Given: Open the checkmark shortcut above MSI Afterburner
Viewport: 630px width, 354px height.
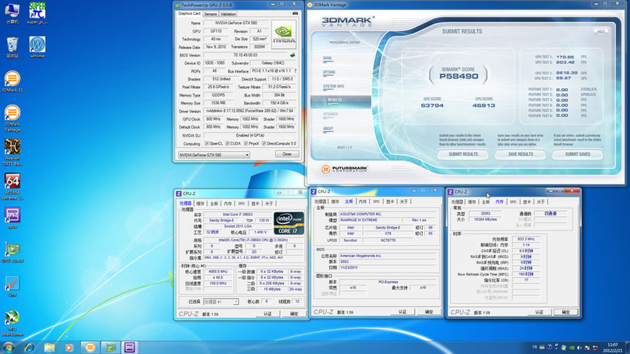Looking at the screenshot, I should point(12,286).
